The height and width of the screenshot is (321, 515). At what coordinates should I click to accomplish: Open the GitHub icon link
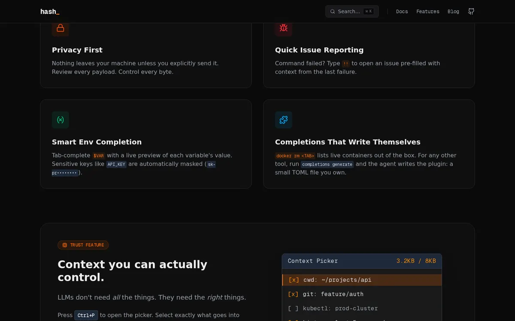coord(471,12)
